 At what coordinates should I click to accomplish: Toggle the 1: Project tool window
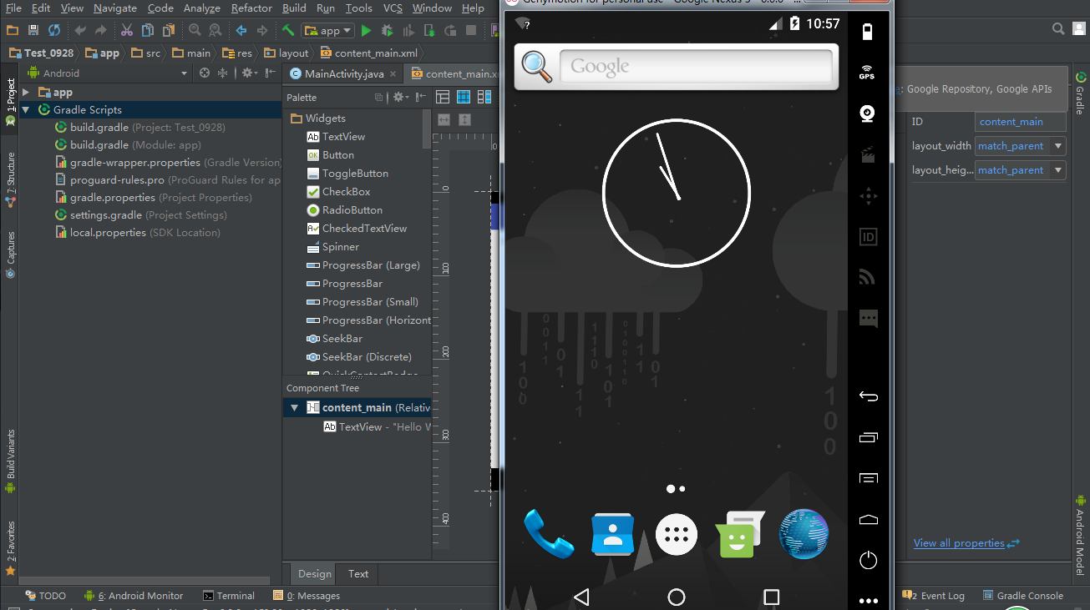click(x=10, y=101)
